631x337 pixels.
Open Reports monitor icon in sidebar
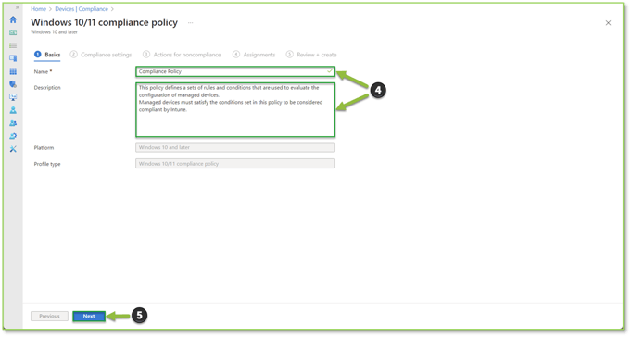[13, 97]
